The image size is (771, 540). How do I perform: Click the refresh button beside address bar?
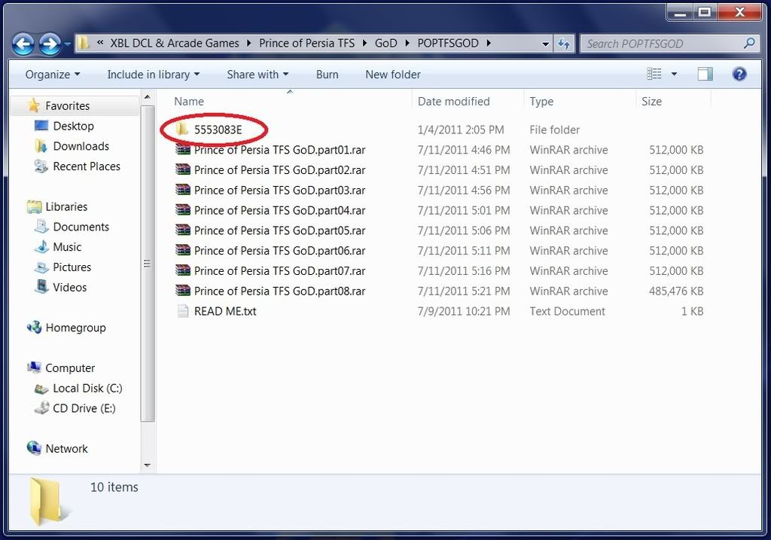pos(563,44)
